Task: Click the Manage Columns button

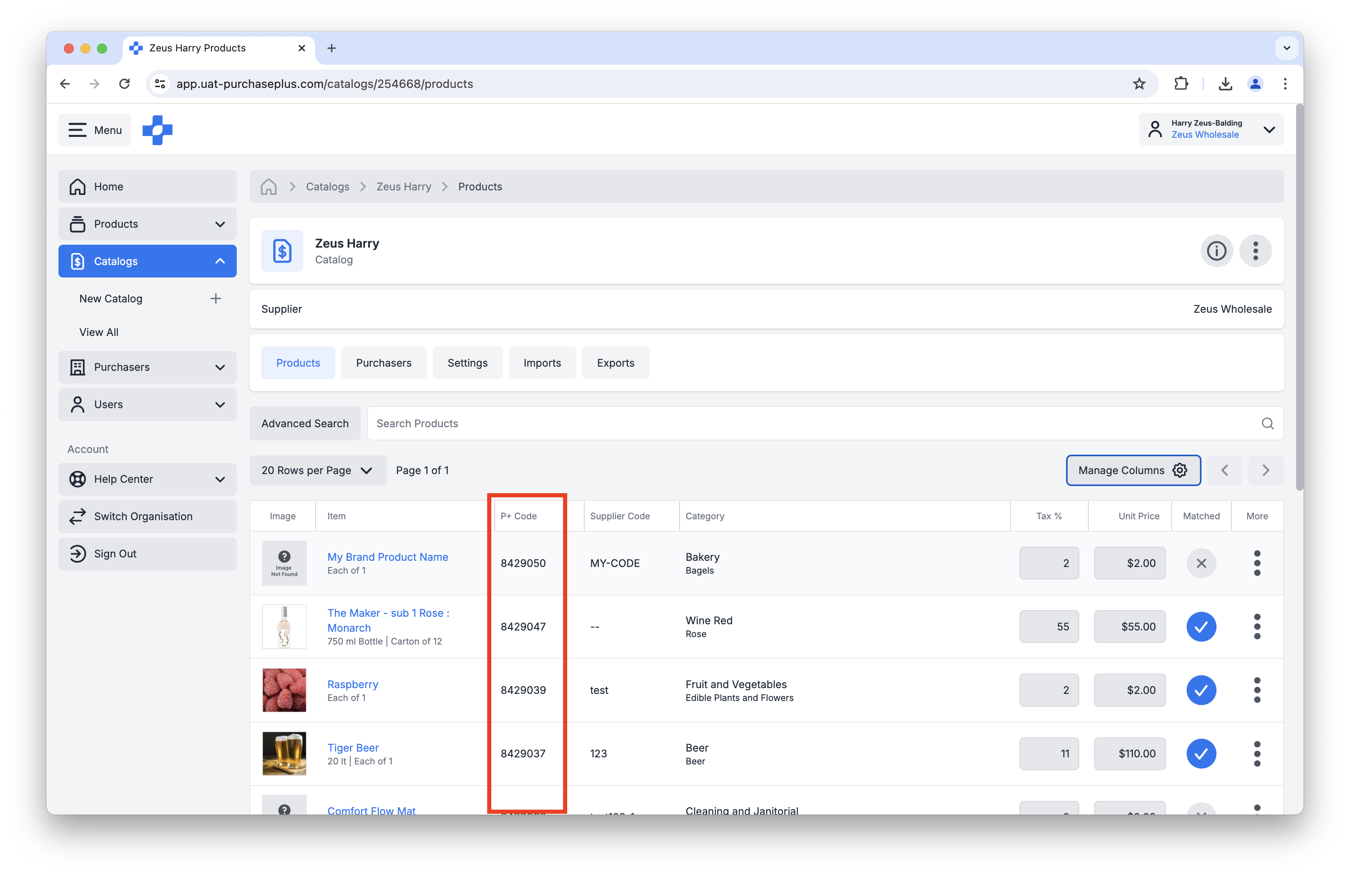Action: (x=1133, y=470)
